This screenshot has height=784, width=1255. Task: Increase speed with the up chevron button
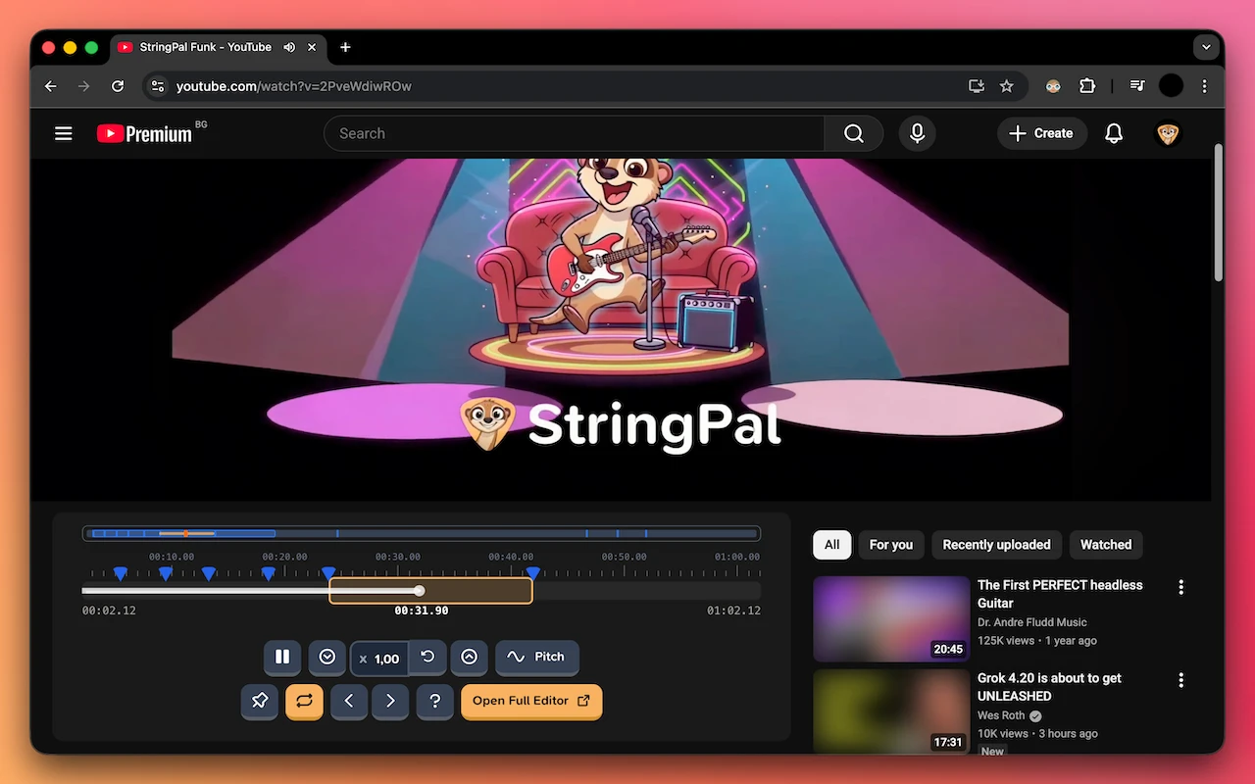point(469,658)
